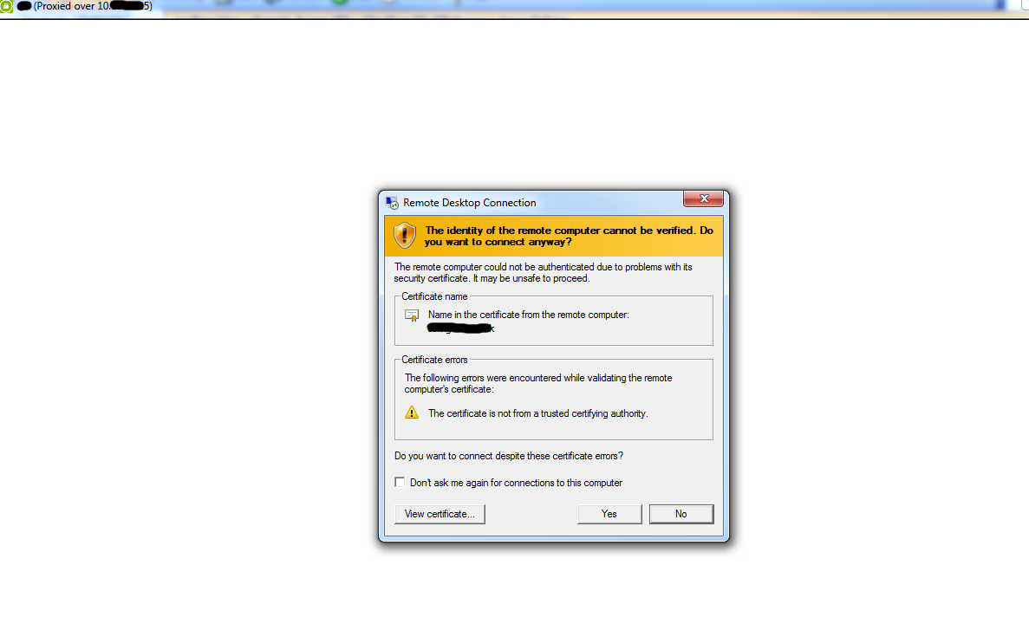Screen dimensions: 1029x624
Task: Click the yellow warning triangle icon
Action: tap(412, 413)
